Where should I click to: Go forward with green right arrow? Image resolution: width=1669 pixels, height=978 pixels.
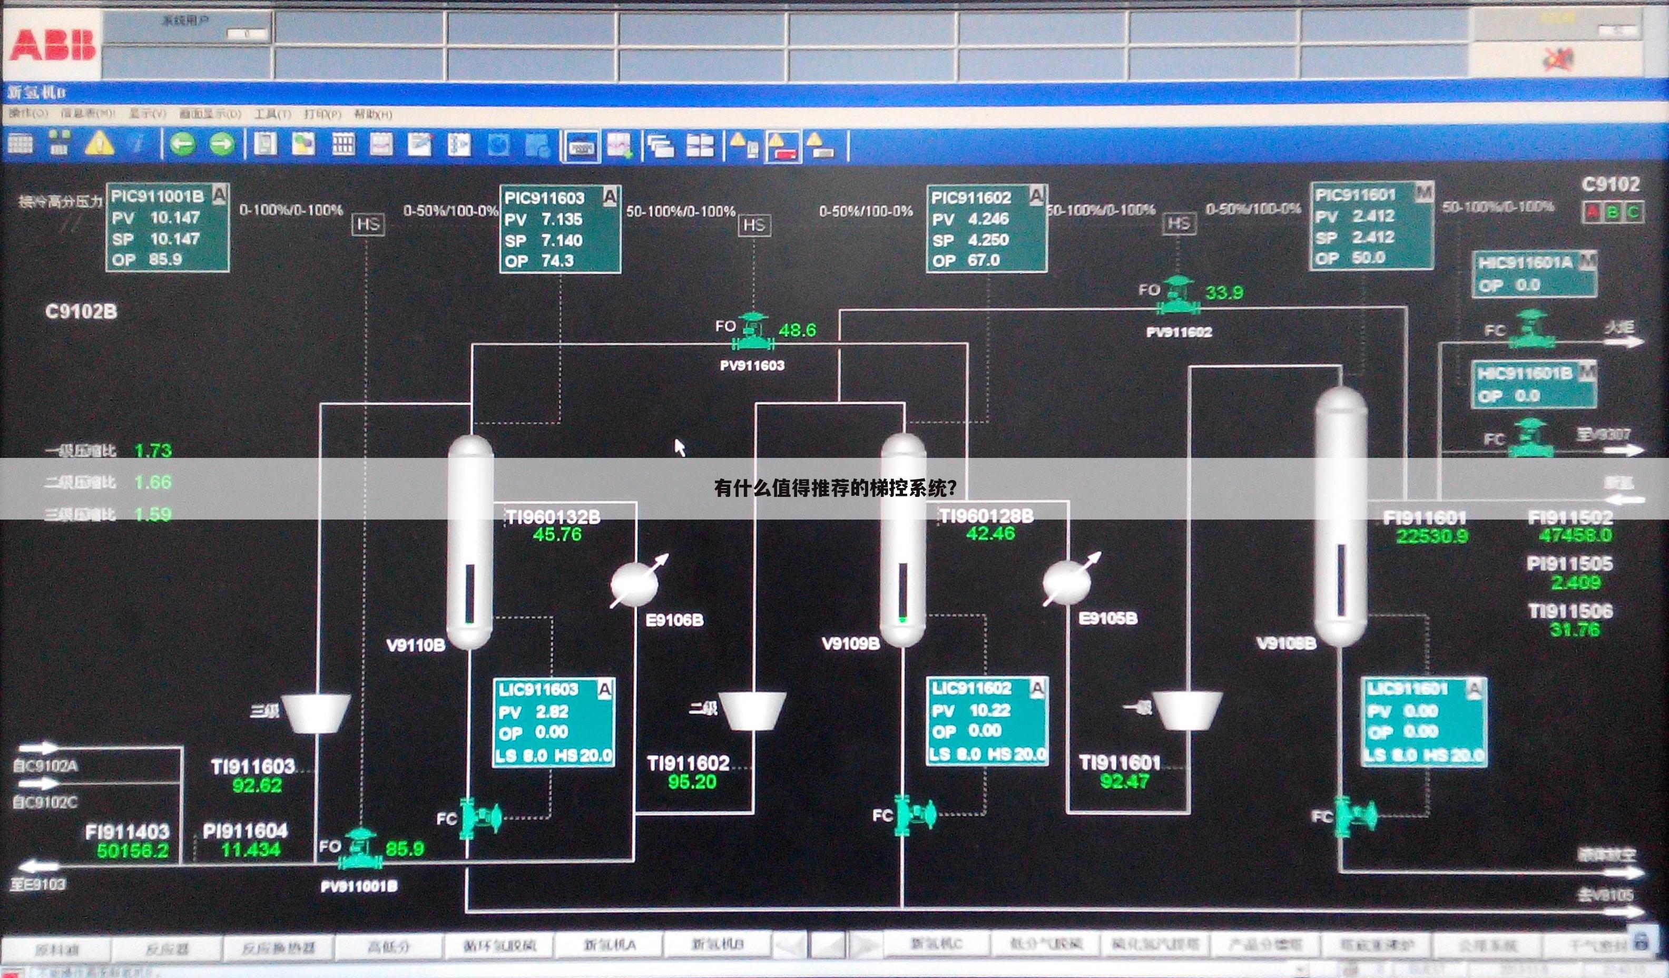pos(222,144)
